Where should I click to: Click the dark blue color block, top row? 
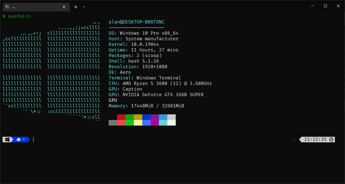pyautogui.click(x=146, y=117)
